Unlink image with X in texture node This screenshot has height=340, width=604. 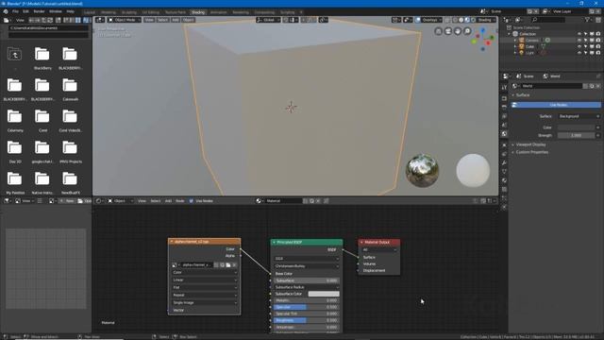pos(235,265)
